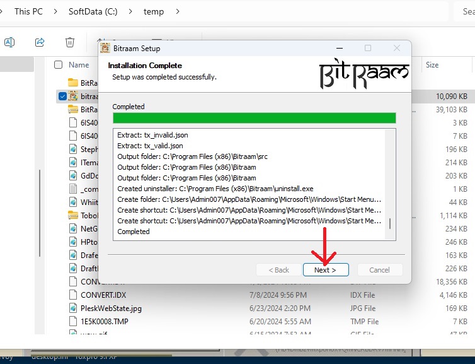The height and width of the screenshot is (364, 475).
Task: Click the JPG File type cell
Action: point(363,308)
